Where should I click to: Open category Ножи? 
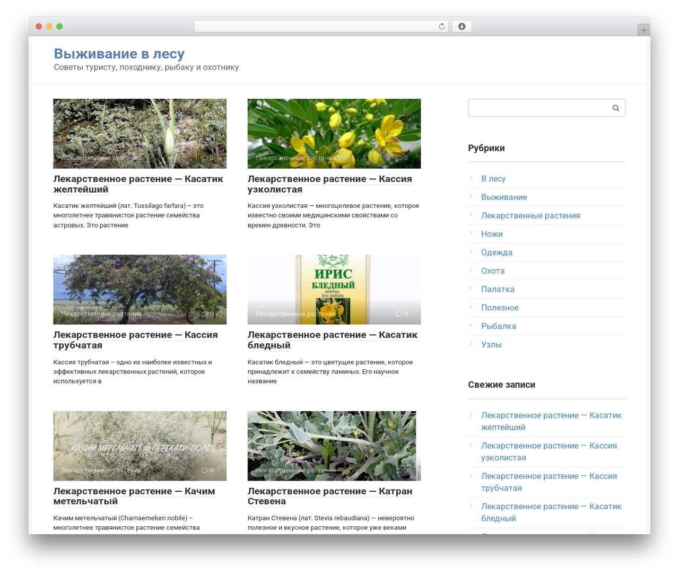pyautogui.click(x=492, y=234)
